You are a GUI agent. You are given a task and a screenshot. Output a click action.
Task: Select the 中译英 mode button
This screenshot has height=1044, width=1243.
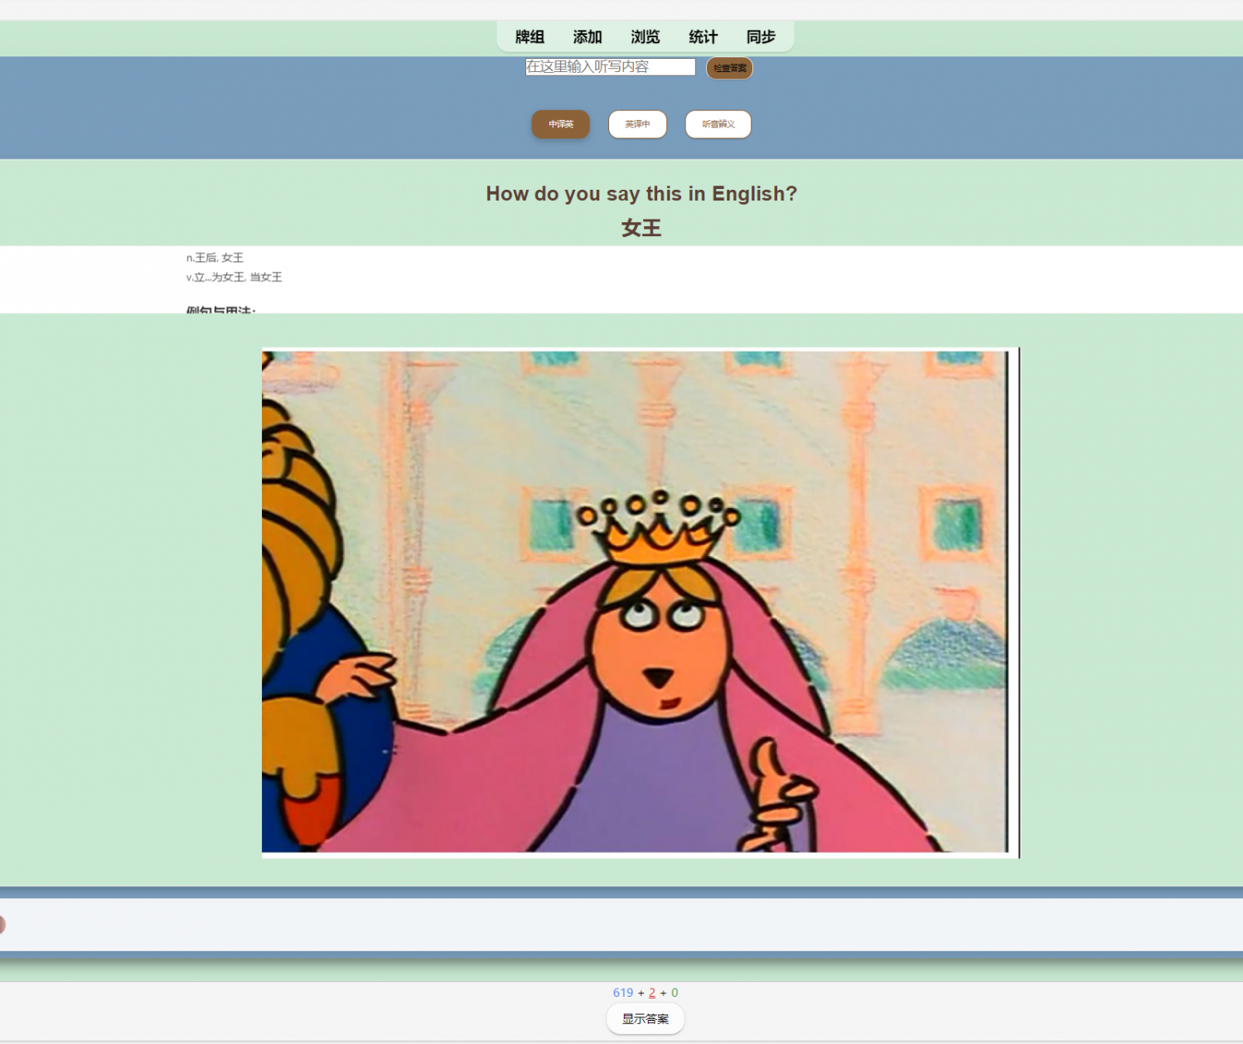pyautogui.click(x=561, y=124)
